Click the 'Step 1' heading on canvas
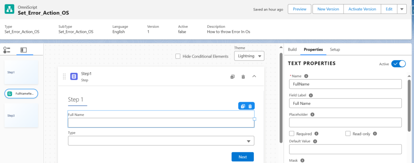The height and width of the screenshot is (163, 414). pos(76,100)
